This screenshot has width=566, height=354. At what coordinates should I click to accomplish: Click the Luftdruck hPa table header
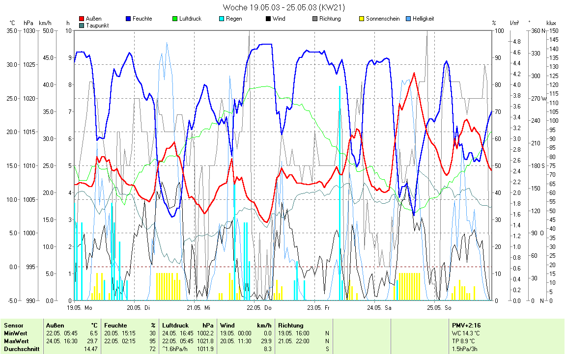188,326
